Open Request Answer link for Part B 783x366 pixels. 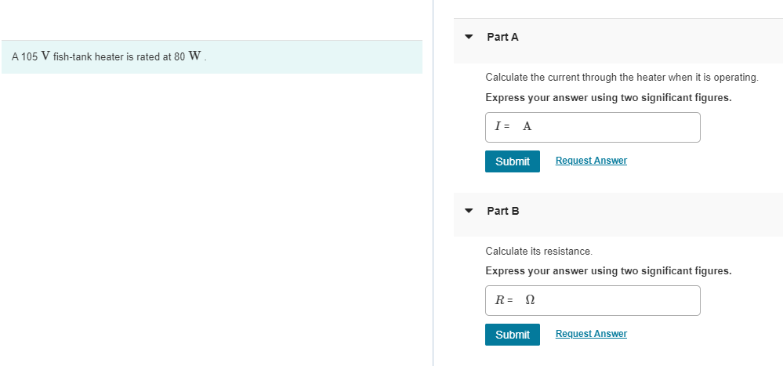(x=591, y=334)
